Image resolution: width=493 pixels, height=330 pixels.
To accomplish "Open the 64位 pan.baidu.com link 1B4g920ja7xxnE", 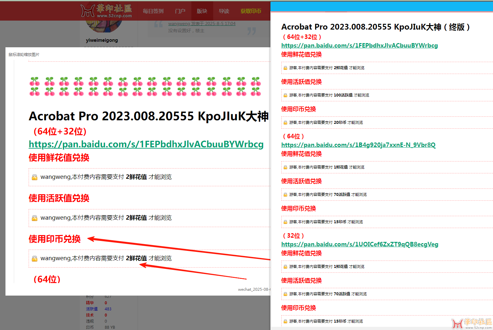I will tap(359, 145).
